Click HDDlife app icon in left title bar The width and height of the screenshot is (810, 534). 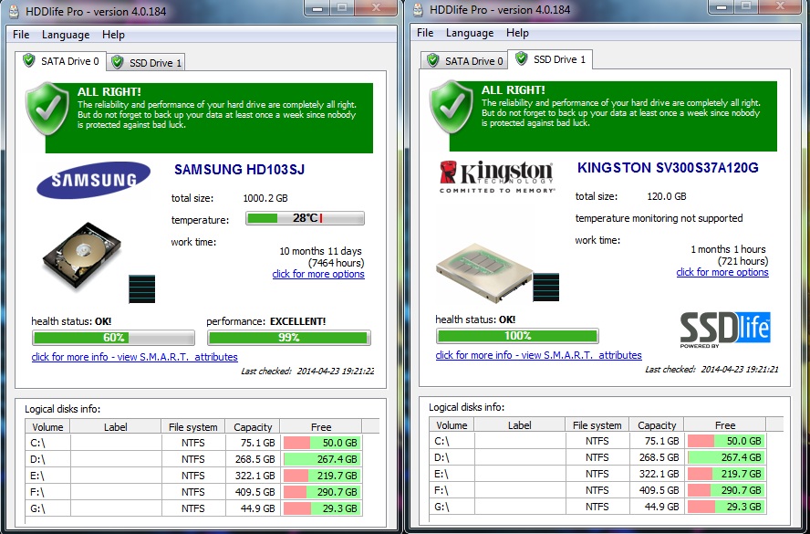15,10
